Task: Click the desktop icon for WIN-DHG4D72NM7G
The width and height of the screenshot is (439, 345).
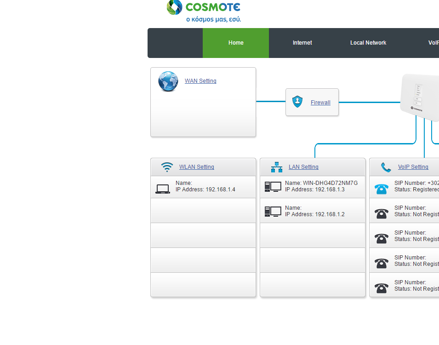Action: pyautogui.click(x=273, y=187)
